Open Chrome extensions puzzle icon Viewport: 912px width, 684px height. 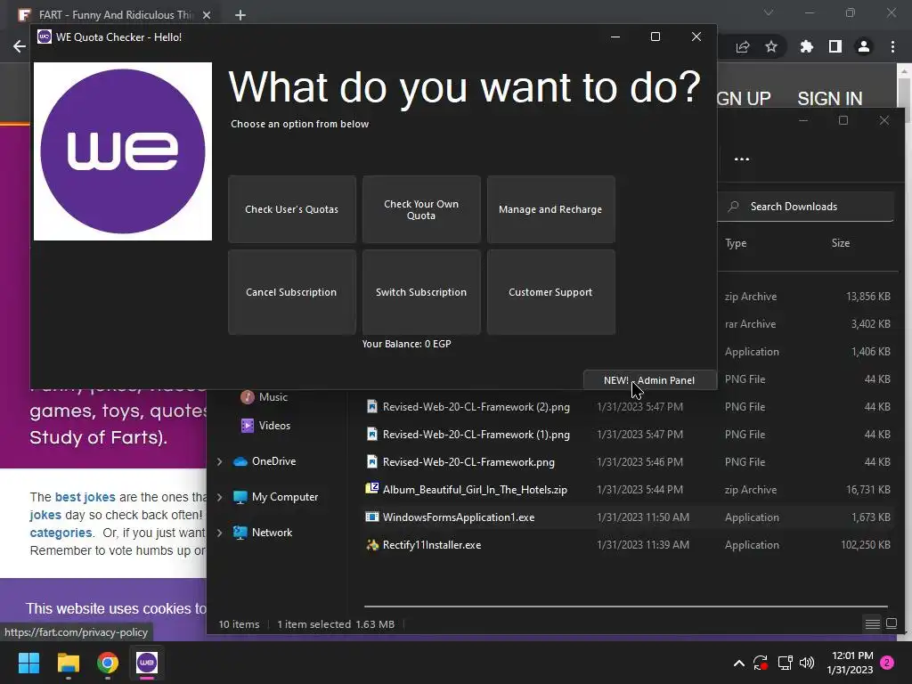(x=806, y=46)
